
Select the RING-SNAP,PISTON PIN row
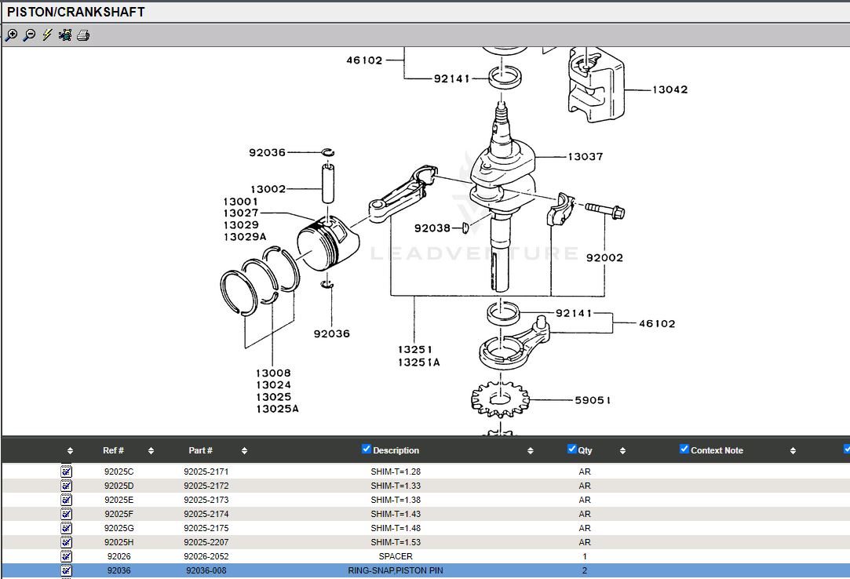coord(395,570)
